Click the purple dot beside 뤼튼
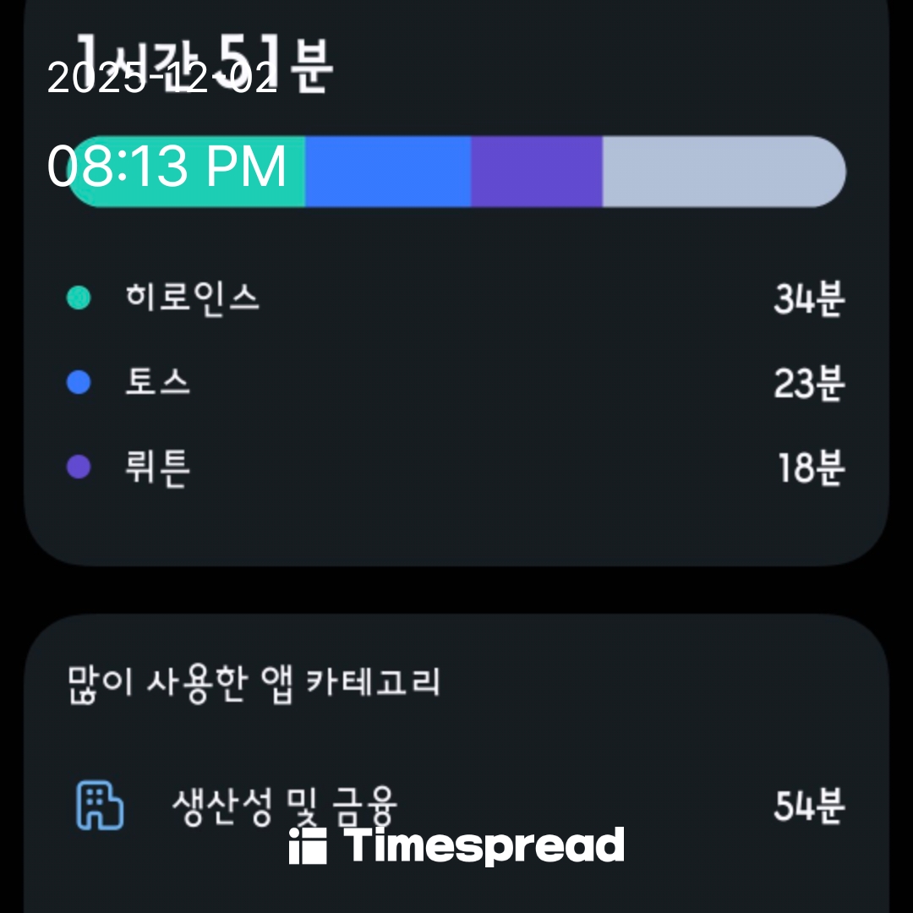Image resolution: width=913 pixels, height=913 pixels. 79,467
